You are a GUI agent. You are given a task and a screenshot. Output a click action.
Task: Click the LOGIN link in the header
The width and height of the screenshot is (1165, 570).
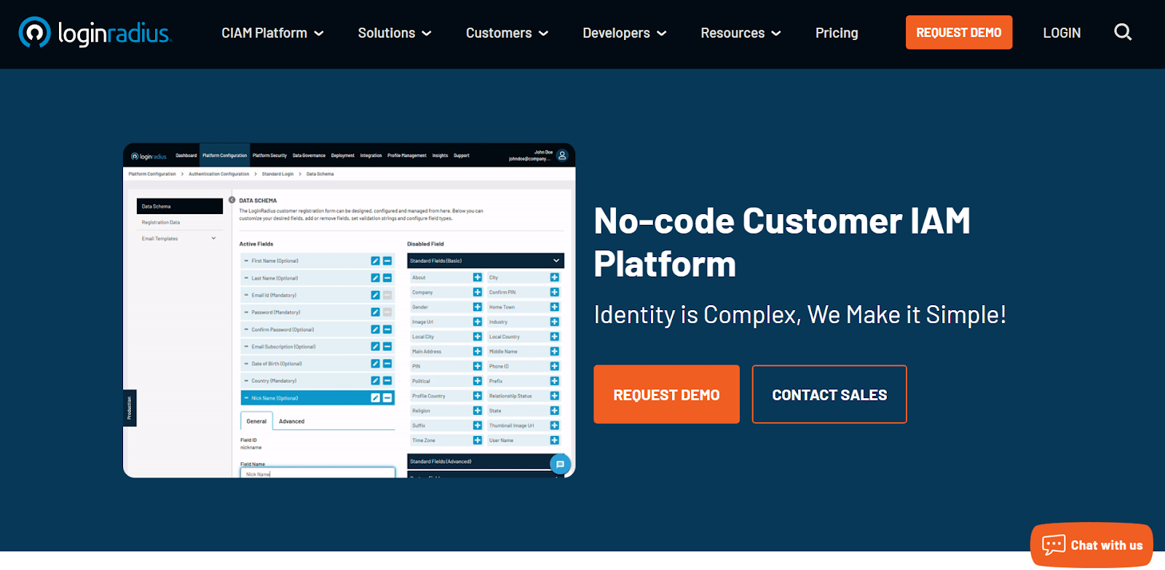click(1062, 33)
